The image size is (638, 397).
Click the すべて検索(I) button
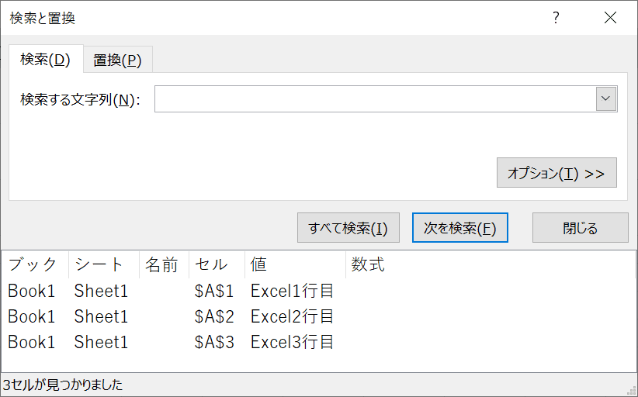coord(348,228)
